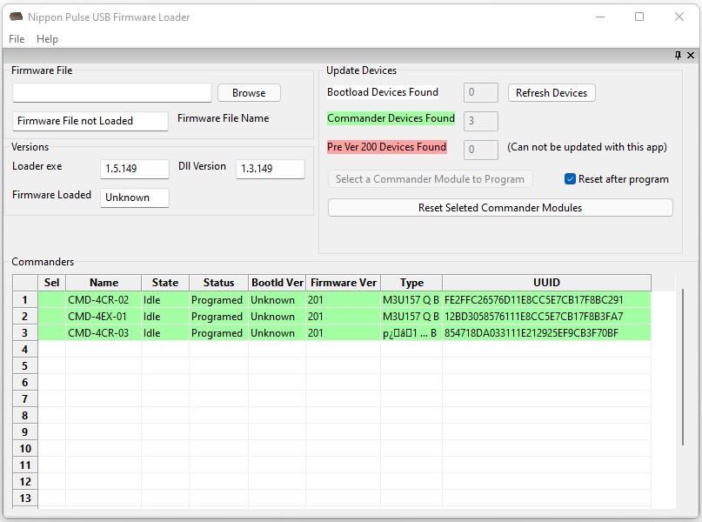
Task: Click the CMD-4EX-01 name cell
Action: [104, 316]
